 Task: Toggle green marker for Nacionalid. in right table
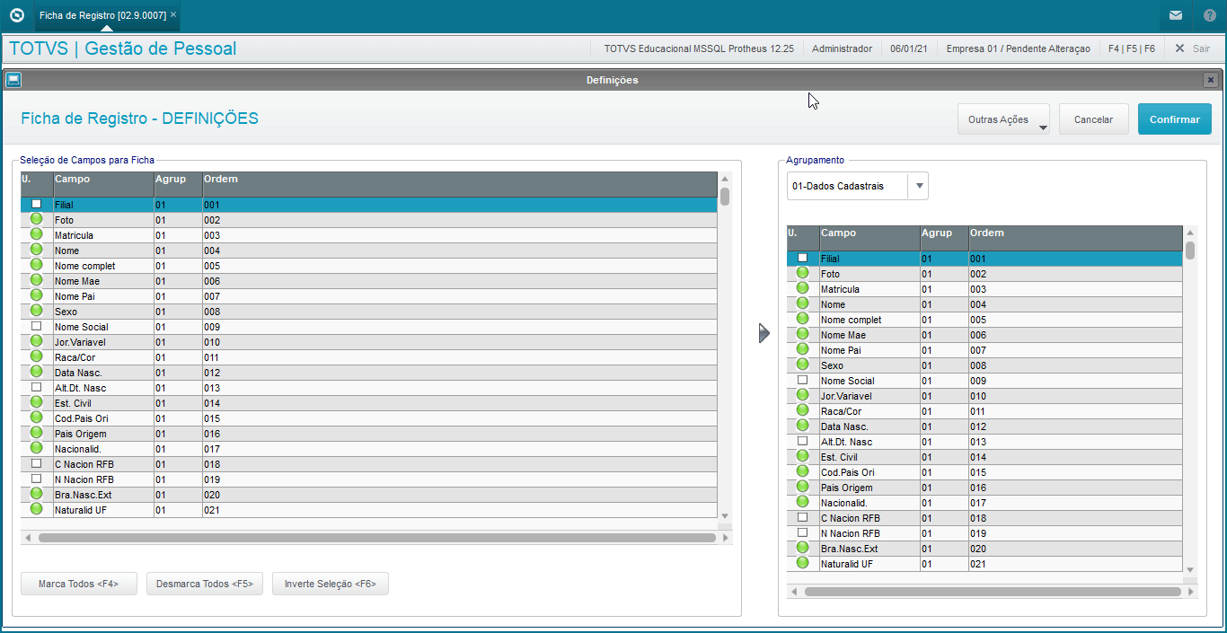pos(803,502)
